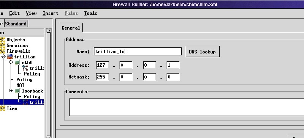Click the Name field containing trillian_lo
Screen dimensions: 304x138
point(138,52)
